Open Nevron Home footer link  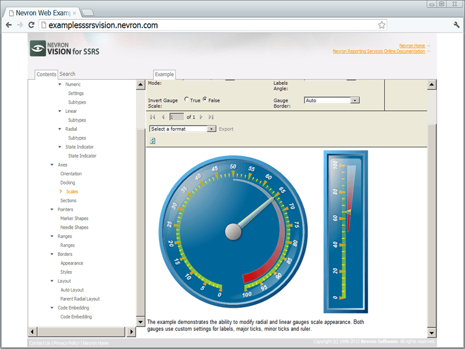tap(95, 343)
